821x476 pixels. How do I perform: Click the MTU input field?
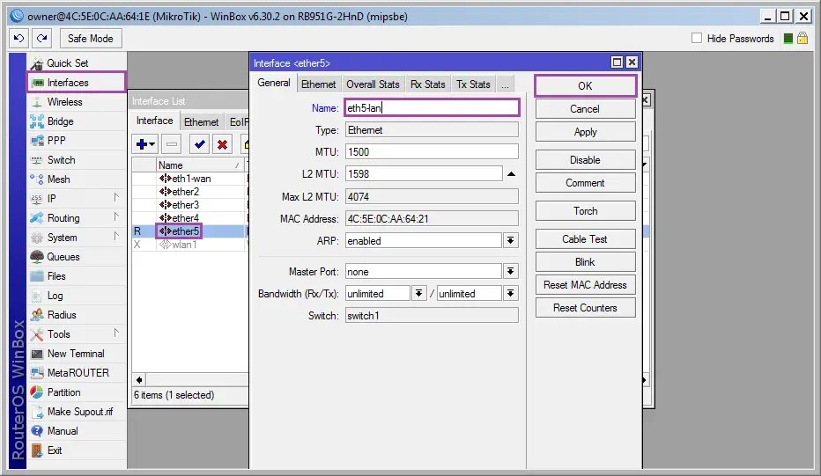point(432,151)
